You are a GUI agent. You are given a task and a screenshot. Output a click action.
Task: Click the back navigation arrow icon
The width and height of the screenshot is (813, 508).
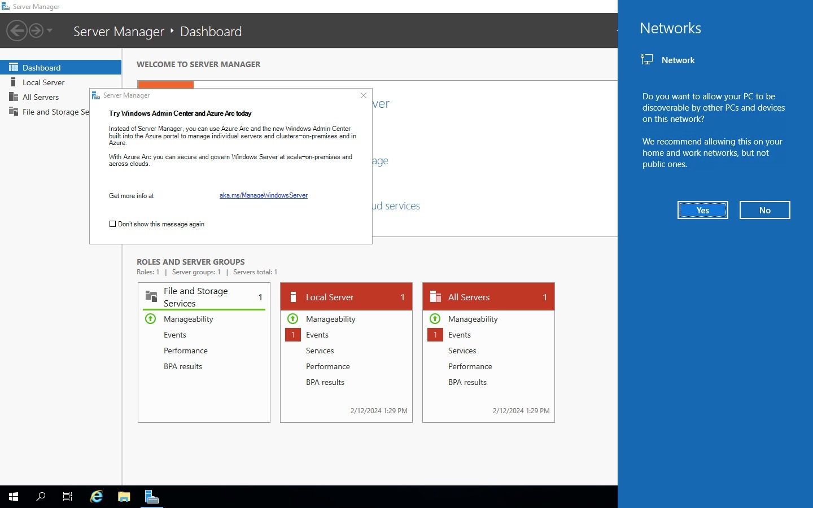pyautogui.click(x=17, y=30)
